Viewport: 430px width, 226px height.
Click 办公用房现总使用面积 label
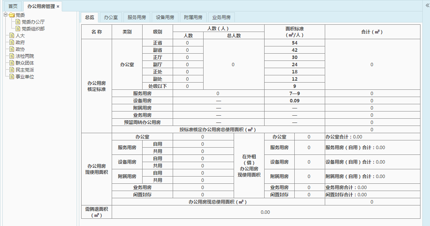point(218,202)
